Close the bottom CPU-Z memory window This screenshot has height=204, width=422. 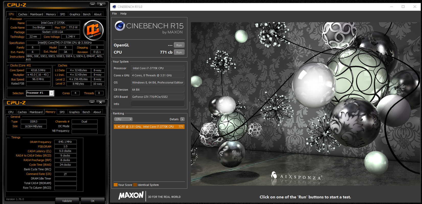pos(100,102)
